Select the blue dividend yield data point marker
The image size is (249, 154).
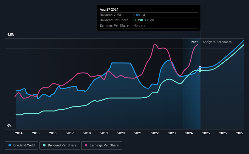coord(200,68)
